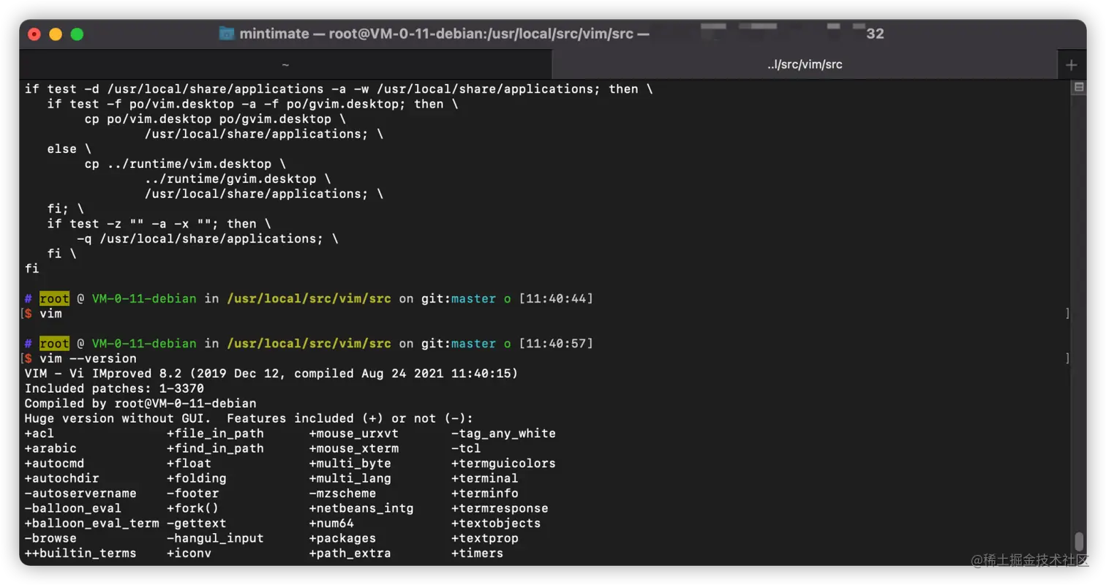Click the "-mzscheme" feature entry
This screenshot has height=585, width=1106.
click(x=342, y=494)
